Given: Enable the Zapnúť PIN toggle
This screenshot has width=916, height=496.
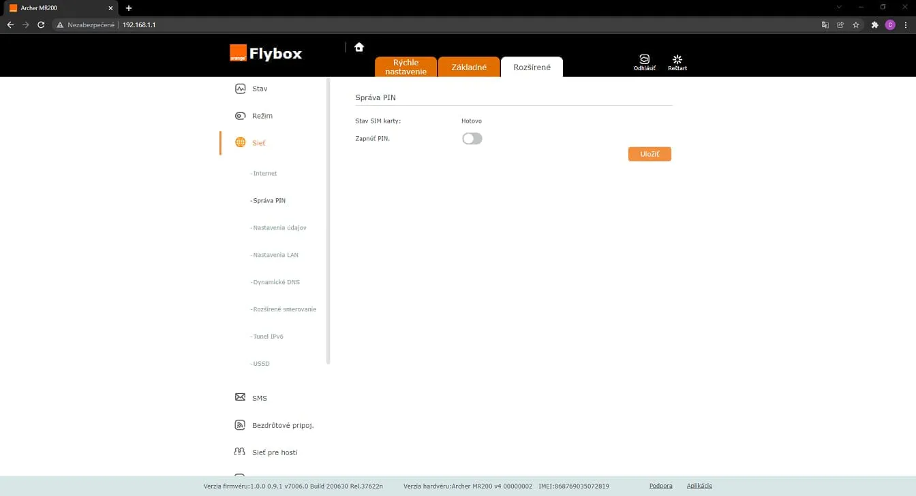Looking at the screenshot, I should pos(472,138).
